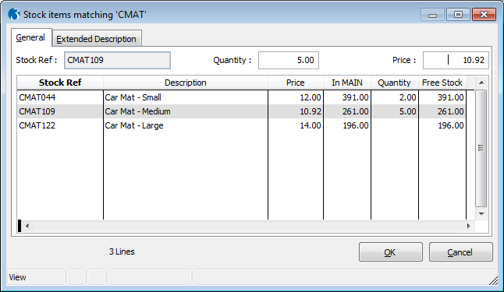Click the 391.00 In MAIN cell
Image resolution: width=504 pixels, height=292 pixels.
(347, 97)
